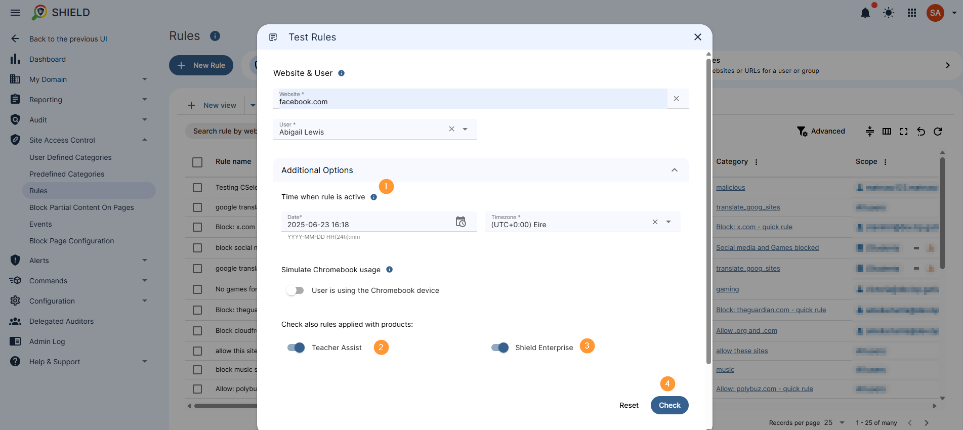Open the Category column options menu

click(x=757, y=162)
